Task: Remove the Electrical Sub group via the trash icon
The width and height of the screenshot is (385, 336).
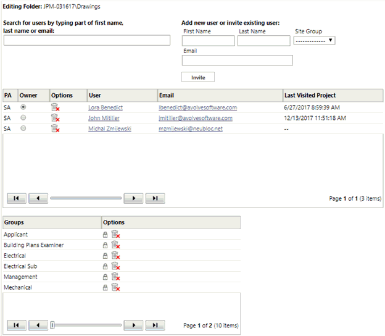Action: [x=115, y=266]
